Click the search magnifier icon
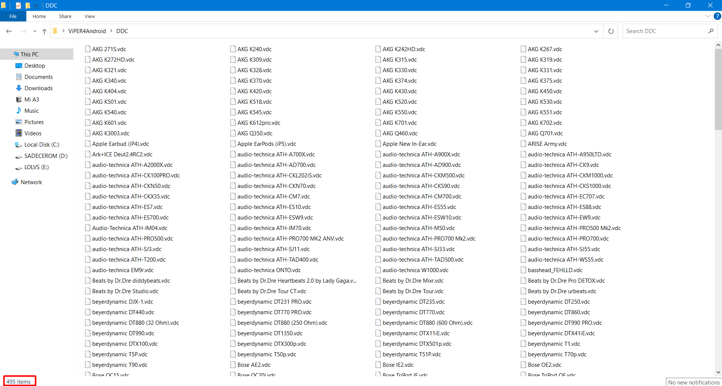The image size is (722, 386). point(711,31)
